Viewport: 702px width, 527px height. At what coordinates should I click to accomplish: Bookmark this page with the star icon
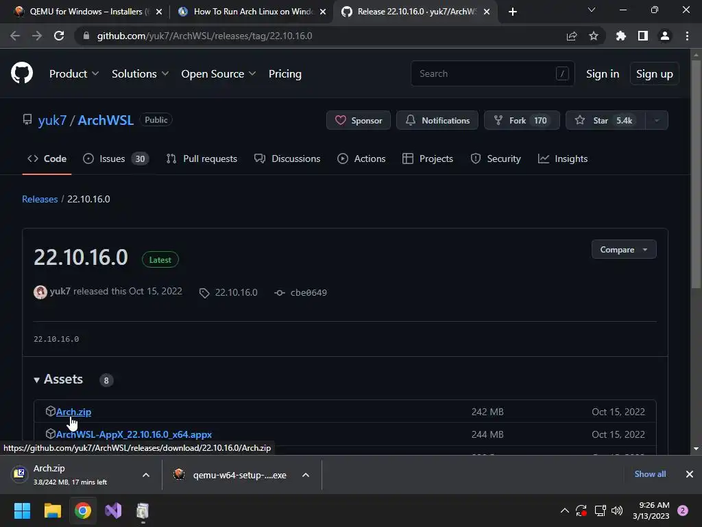pyautogui.click(x=593, y=36)
